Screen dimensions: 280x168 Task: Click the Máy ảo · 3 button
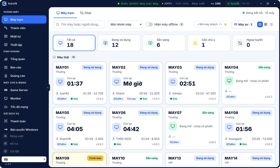tap(243, 24)
